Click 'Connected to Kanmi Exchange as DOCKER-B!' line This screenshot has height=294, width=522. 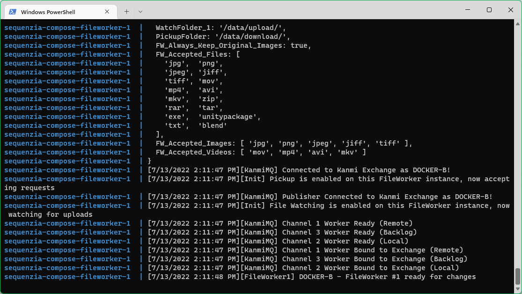pos(366,170)
